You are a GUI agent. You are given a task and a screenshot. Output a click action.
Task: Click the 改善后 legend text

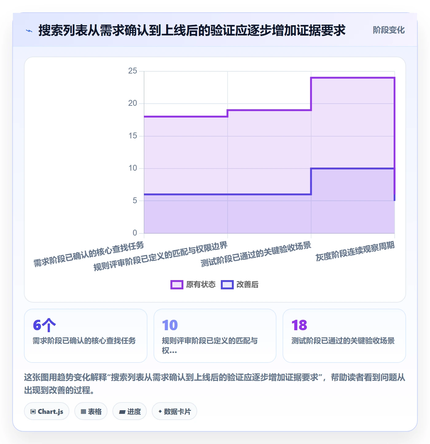tap(248, 285)
